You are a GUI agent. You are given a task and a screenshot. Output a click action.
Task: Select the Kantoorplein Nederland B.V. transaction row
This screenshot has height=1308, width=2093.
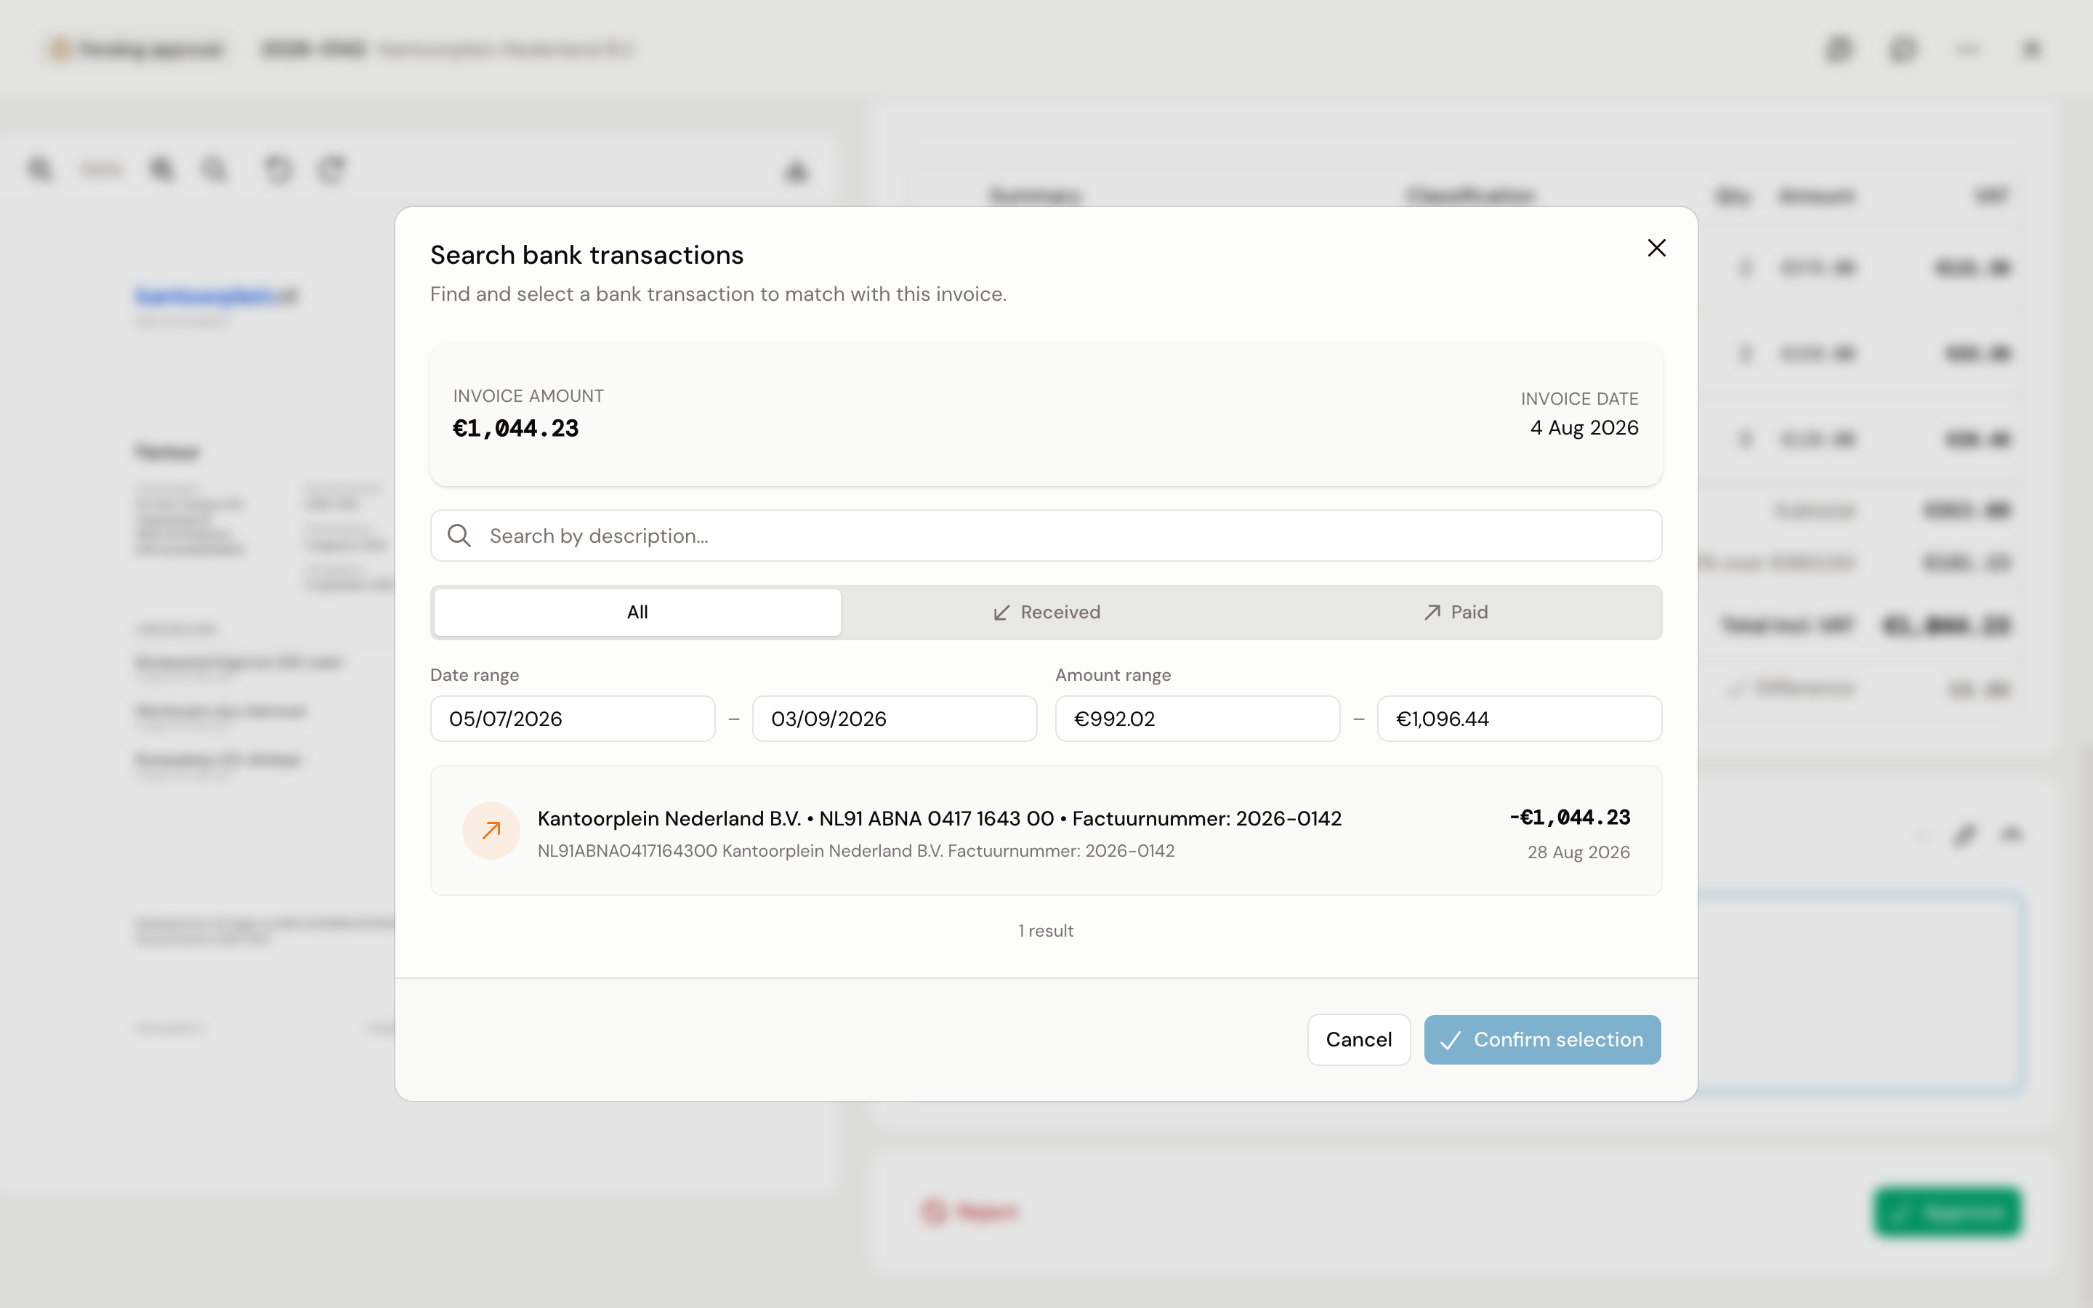click(1046, 831)
